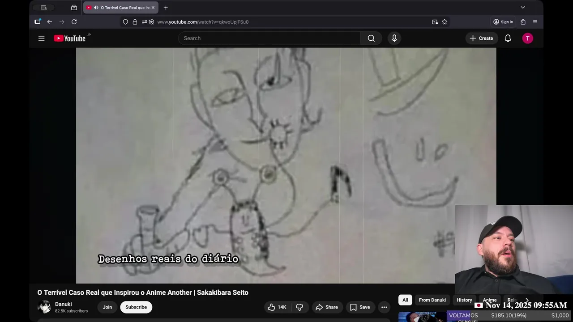
Task: Bookmark this page with the star
Action: coord(445,22)
